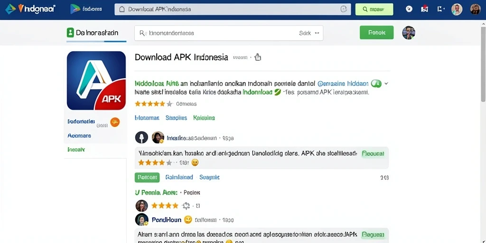The height and width of the screenshot is (243, 486).
Task: Click the smiley emoji after '0ter'
Action: [195, 162]
